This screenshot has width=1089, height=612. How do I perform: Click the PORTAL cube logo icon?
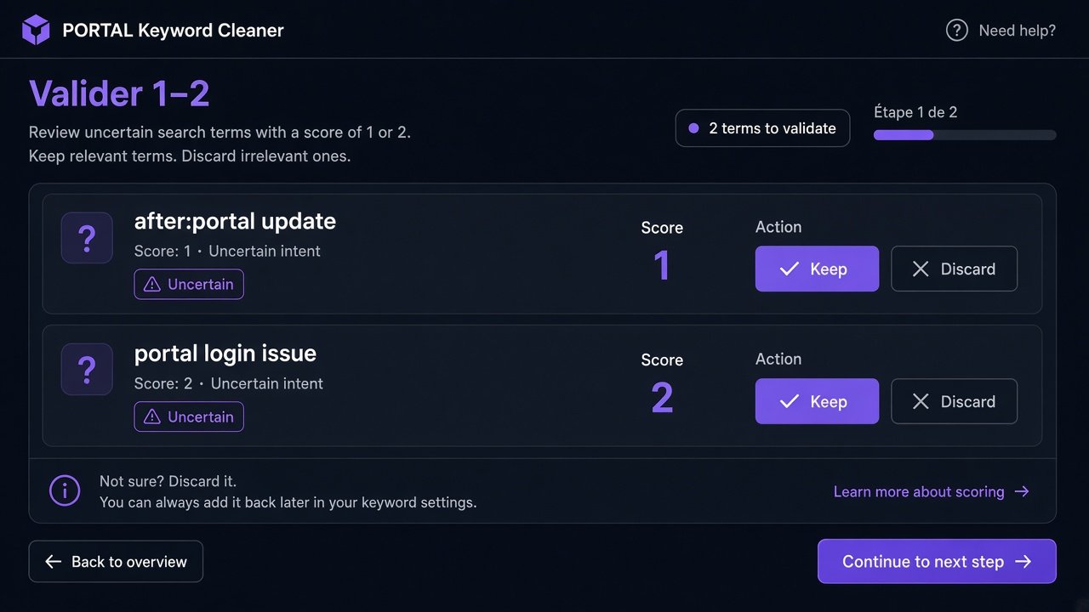coord(36,30)
